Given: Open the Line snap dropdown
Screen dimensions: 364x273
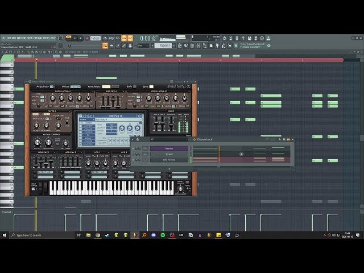Looking at the screenshot, I should pyautogui.click(x=142, y=45).
